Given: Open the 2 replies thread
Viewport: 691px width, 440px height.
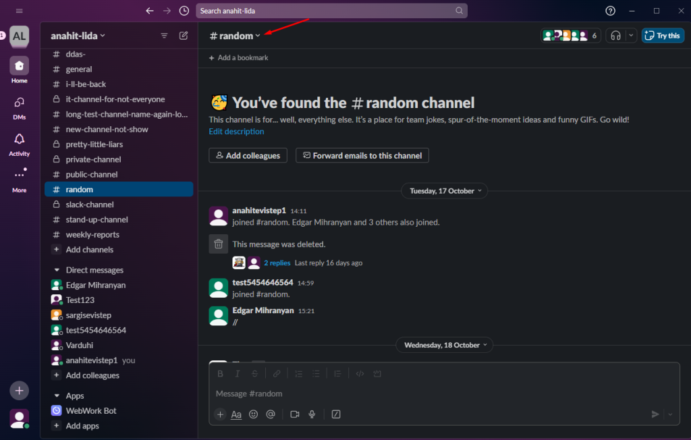Looking at the screenshot, I should (277, 263).
